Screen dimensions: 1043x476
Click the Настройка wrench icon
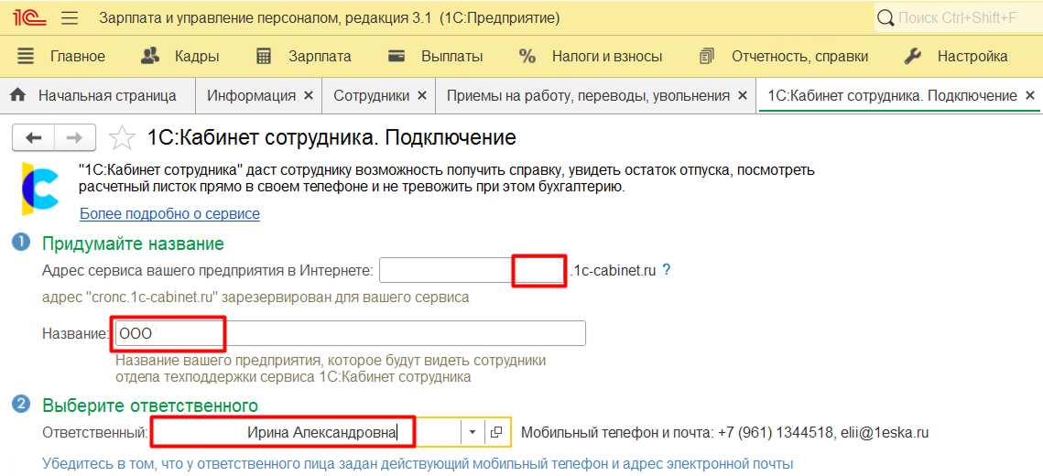tap(913, 57)
